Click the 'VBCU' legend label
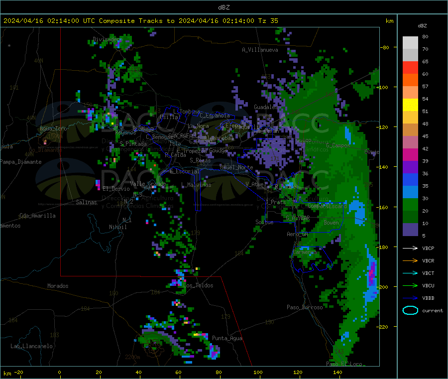The height and width of the screenshot is (379, 448). click(x=428, y=285)
